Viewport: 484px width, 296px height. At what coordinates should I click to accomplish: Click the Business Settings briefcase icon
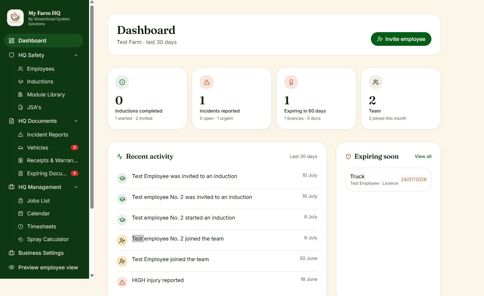(x=12, y=253)
